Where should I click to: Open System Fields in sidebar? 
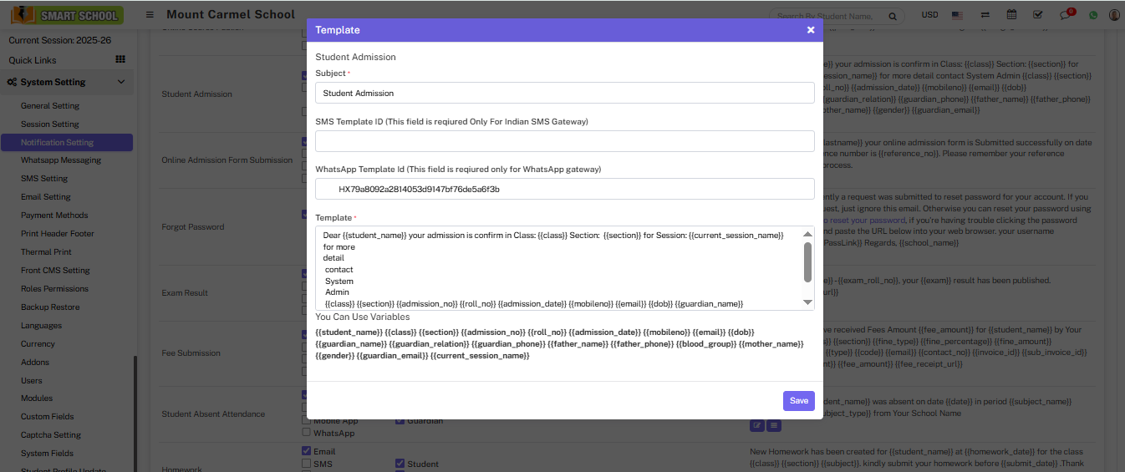pos(47,454)
